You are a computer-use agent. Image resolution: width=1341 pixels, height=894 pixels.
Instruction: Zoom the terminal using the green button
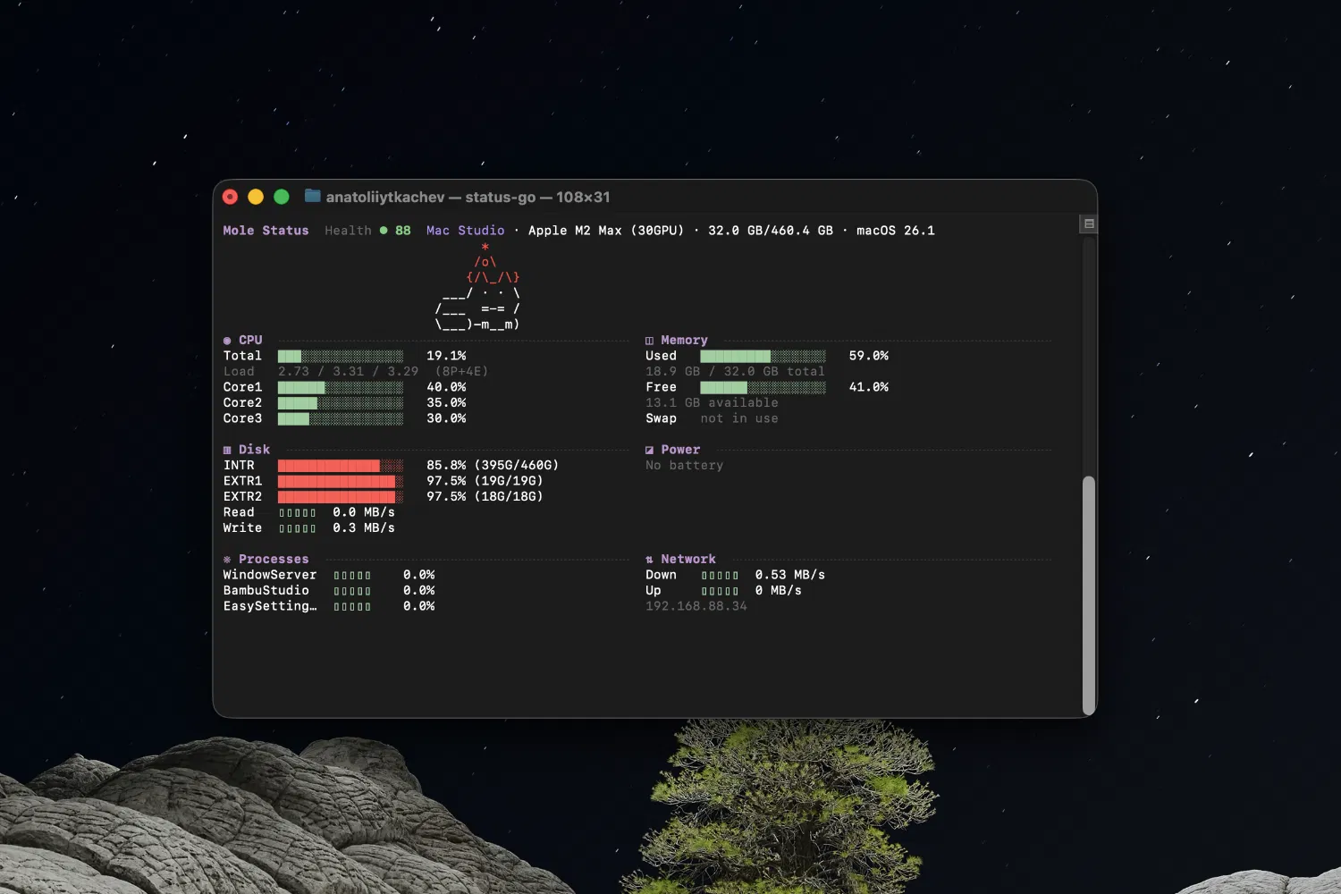coord(282,197)
